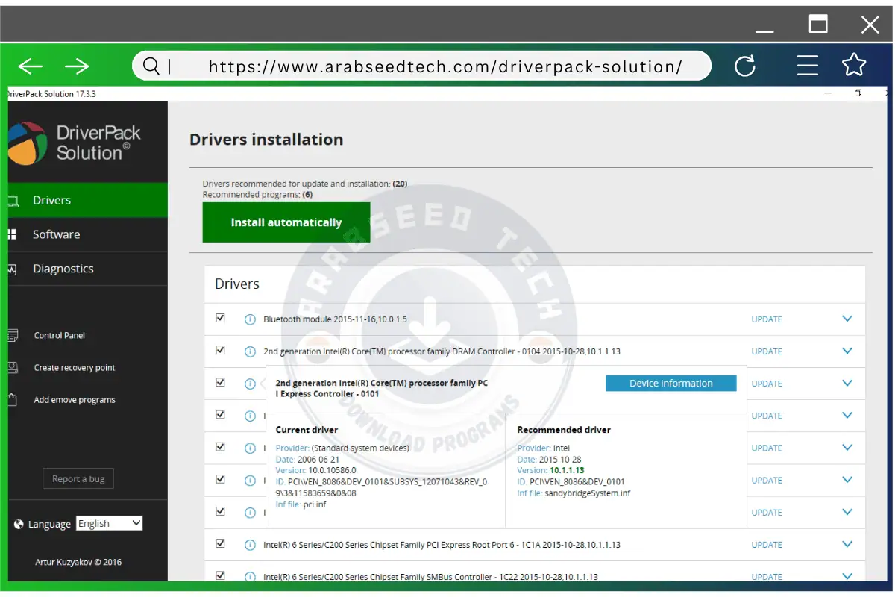Open the Diagnostics section

(63, 269)
